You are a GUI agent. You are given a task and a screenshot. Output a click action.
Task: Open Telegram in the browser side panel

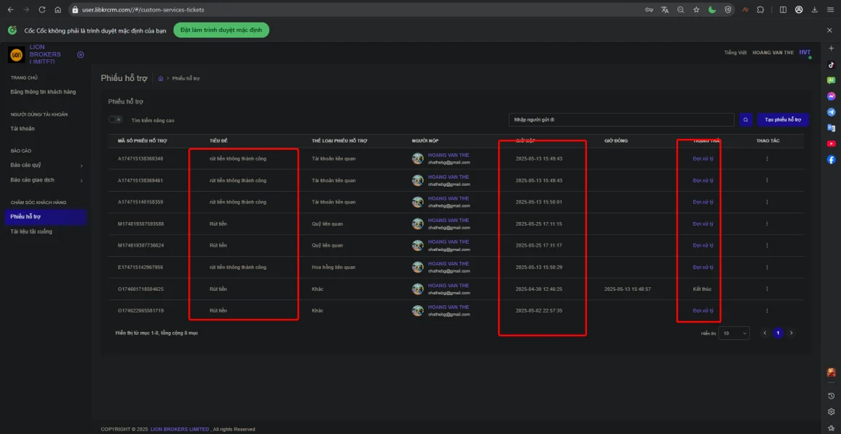pyautogui.click(x=832, y=112)
